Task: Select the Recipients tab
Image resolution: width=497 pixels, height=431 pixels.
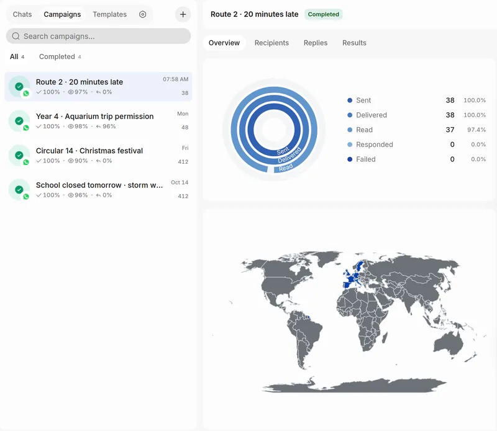Action: pyautogui.click(x=271, y=43)
